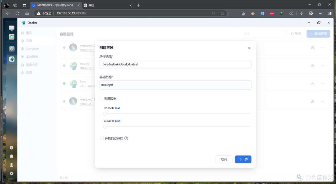Click the 下一步 next button

[x=243, y=159]
